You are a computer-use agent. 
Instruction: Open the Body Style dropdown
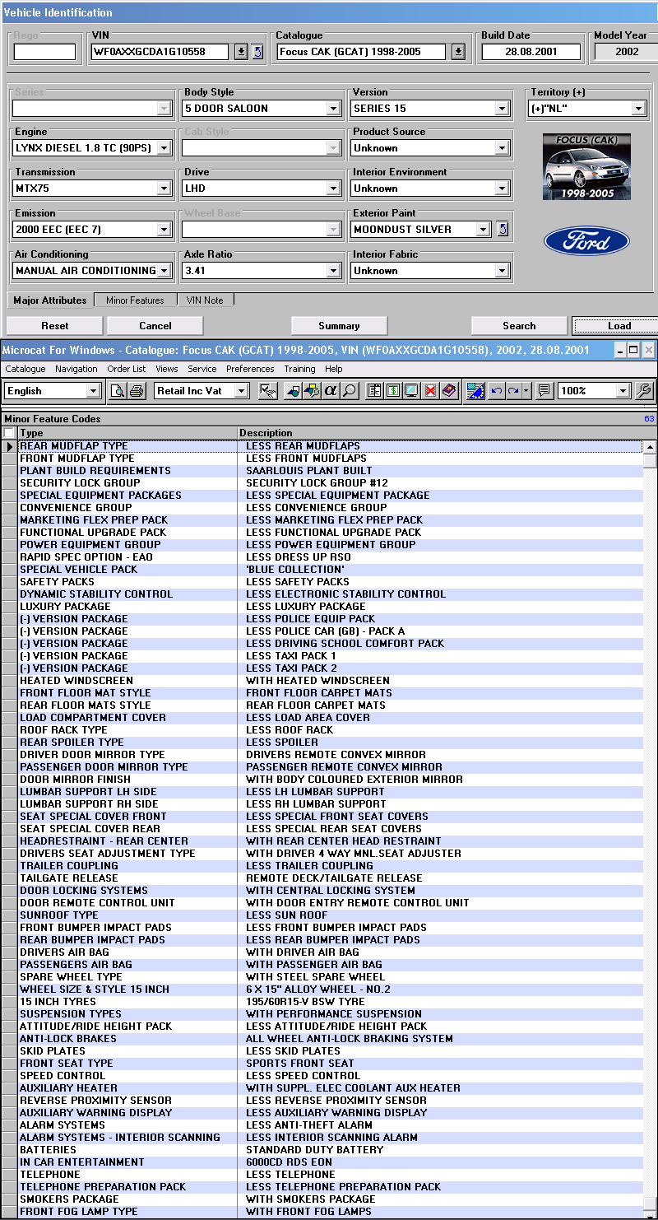333,109
